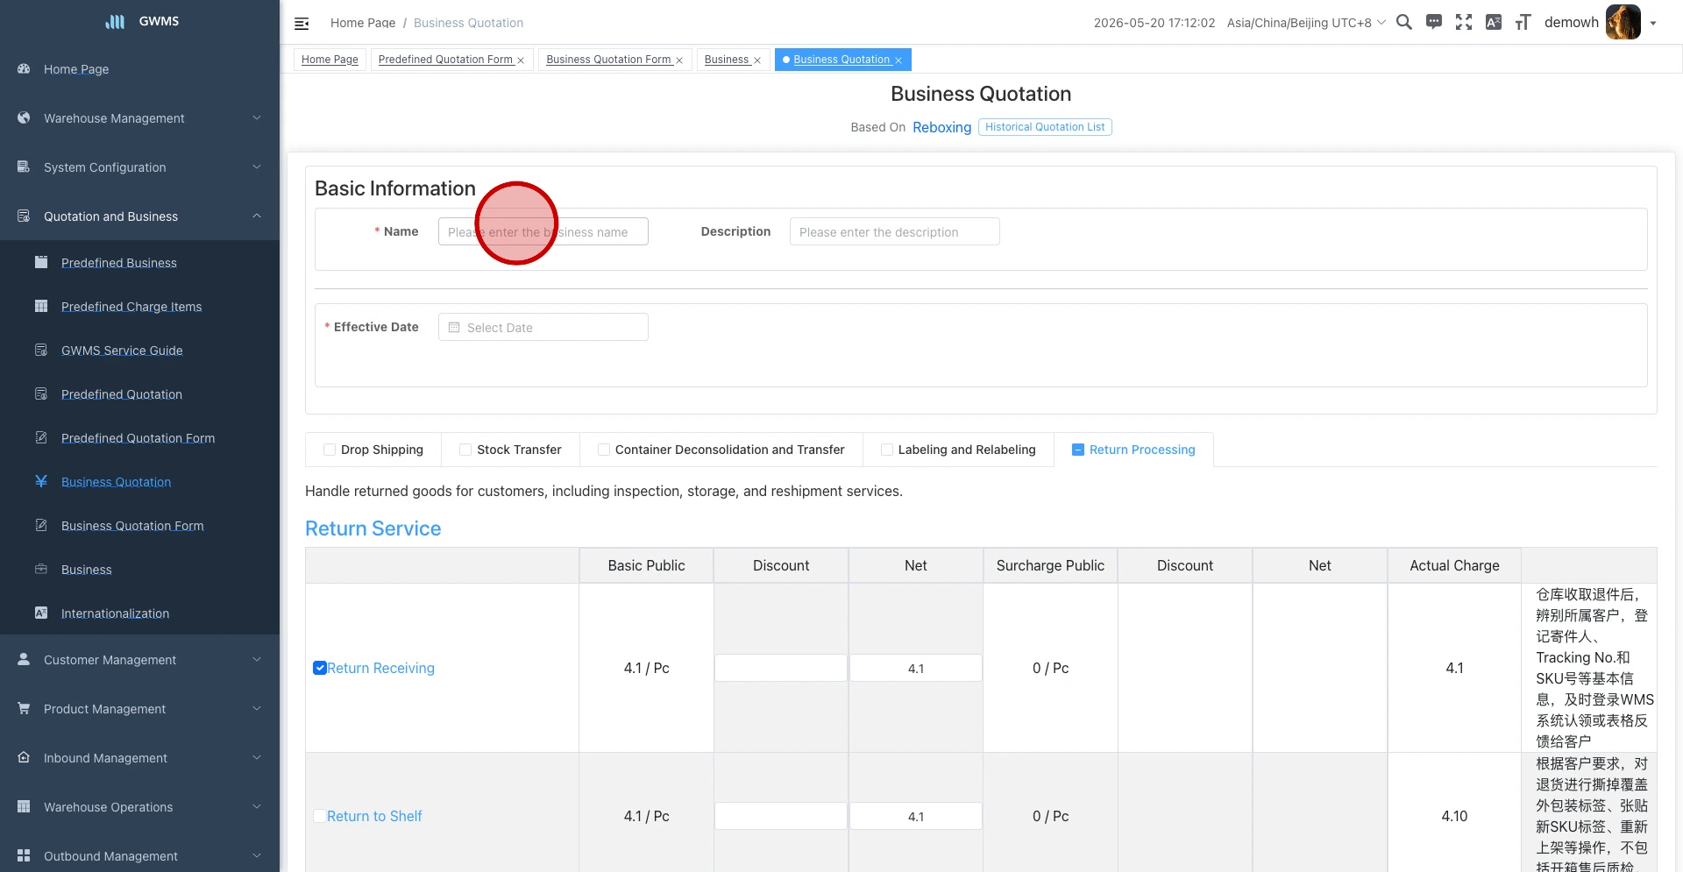The image size is (1683, 872).
Task: Click the GWMS logo icon
Action: 116,22
